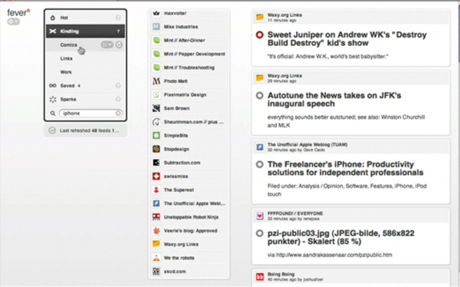460x287 pixels.
Task: Open the Fever menu dropdown under logo
Action: pyautogui.click(x=14, y=22)
